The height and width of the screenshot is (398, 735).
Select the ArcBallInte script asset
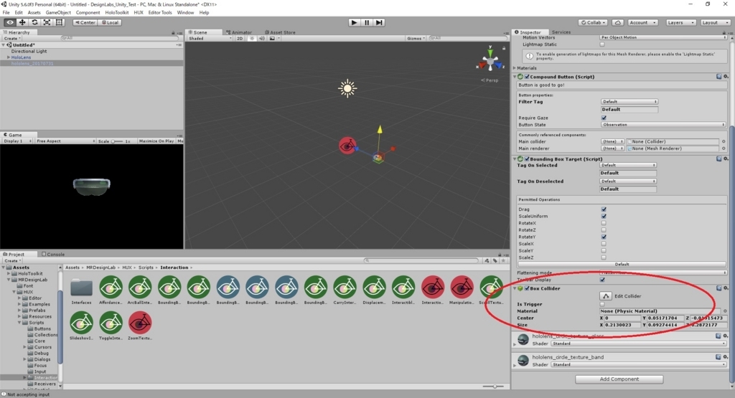pyautogui.click(x=140, y=290)
